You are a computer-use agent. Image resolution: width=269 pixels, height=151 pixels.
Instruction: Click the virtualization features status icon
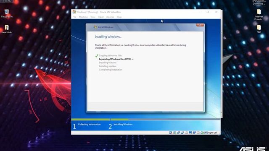(198, 133)
